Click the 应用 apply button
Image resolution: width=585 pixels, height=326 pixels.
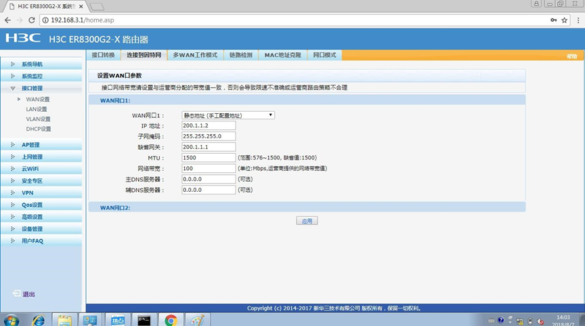(307, 221)
